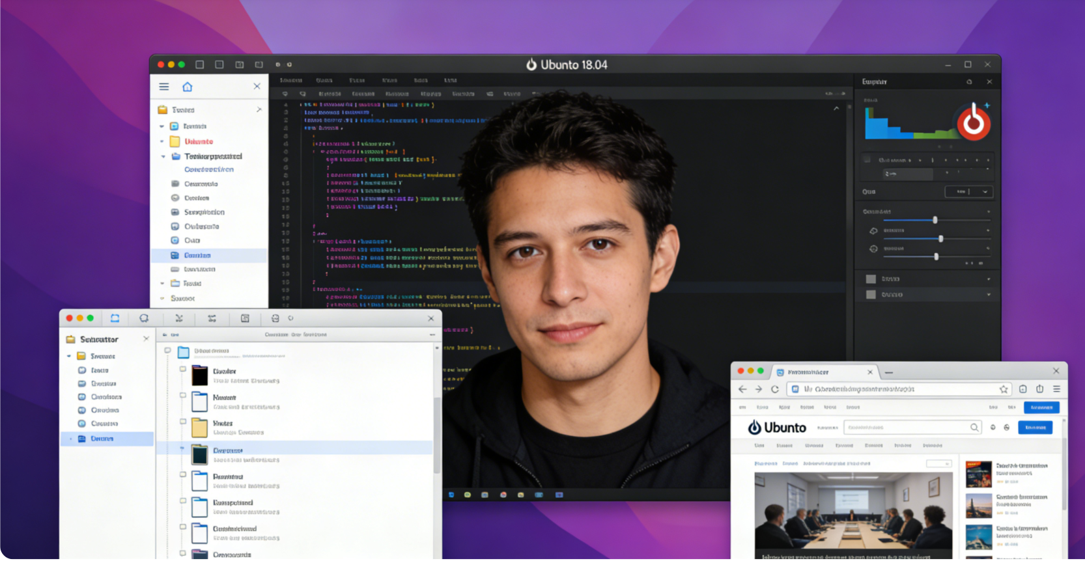Click the round icon left of the globe
1085x561 pixels.
(993, 428)
